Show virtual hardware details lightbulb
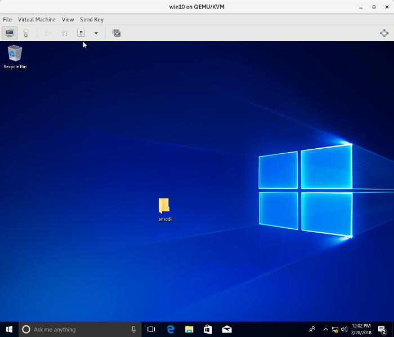Screen dimensions: 394x337 [x=26, y=33]
